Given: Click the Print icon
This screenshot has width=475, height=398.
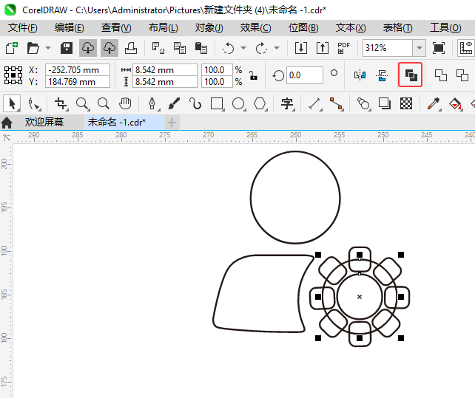Looking at the screenshot, I should (x=131, y=48).
